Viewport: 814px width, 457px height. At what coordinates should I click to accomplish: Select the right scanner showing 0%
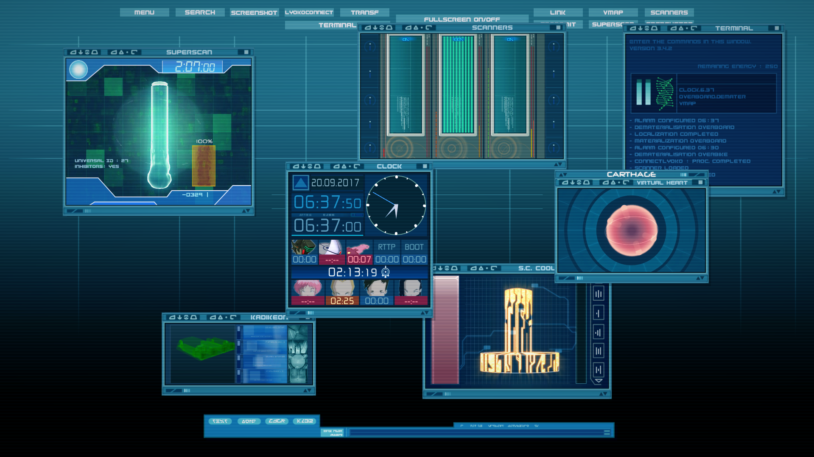[510, 85]
